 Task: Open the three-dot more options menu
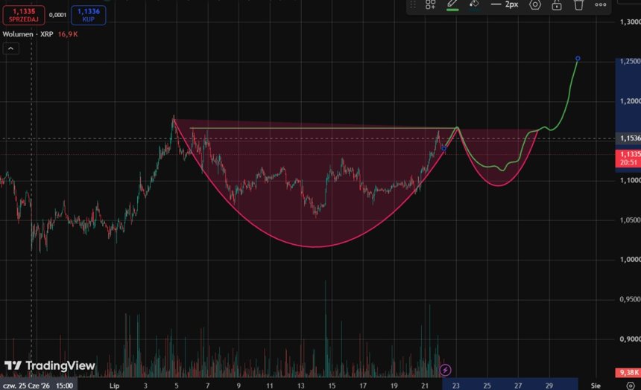[x=601, y=4]
